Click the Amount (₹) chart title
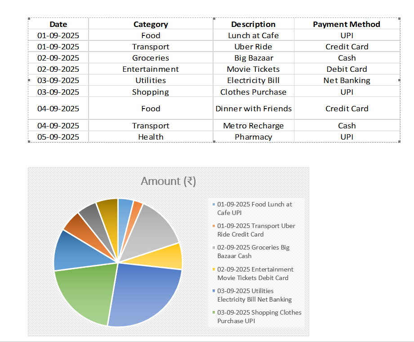 click(169, 181)
